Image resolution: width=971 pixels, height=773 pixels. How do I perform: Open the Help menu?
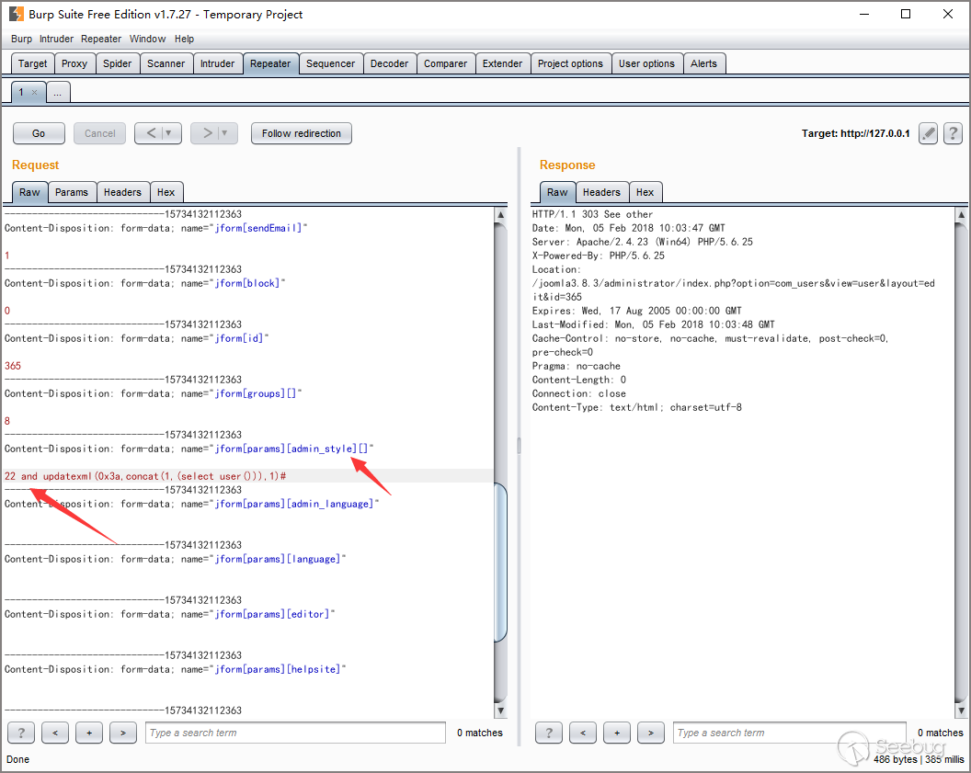point(184,39)
